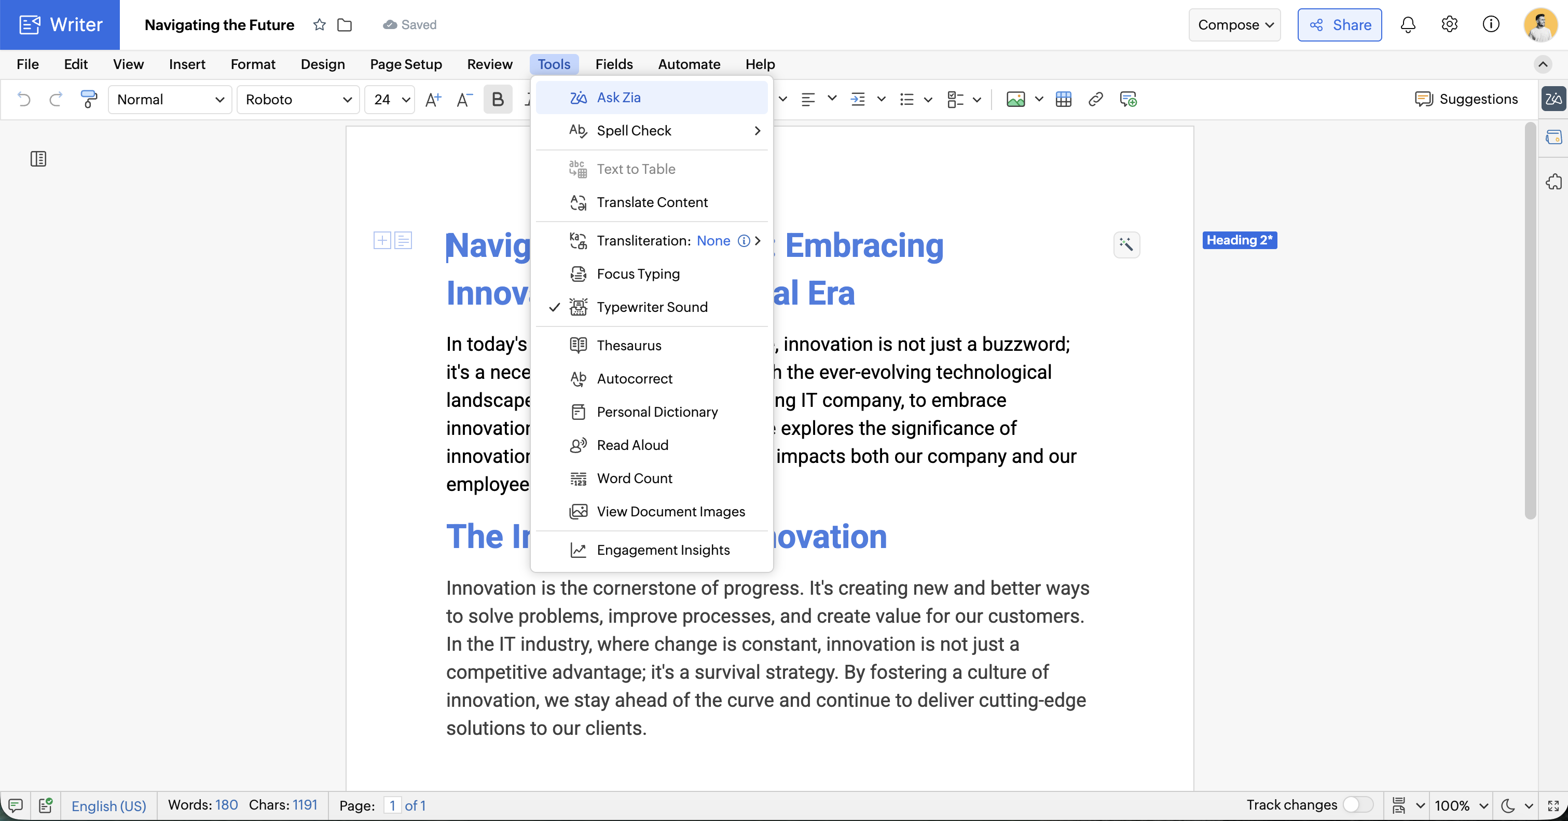Click the format painter icon
Viewport: 1568px width, 821px height.
(89, 99)
